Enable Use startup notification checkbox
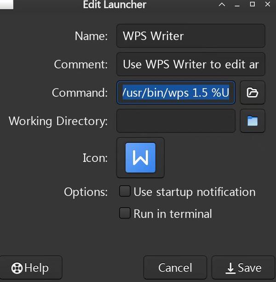 point(125,191)
